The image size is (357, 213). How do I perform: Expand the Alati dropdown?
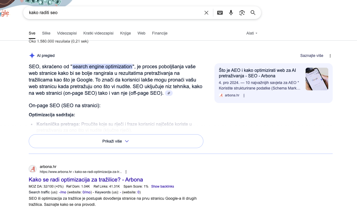[x=252, y=33]
